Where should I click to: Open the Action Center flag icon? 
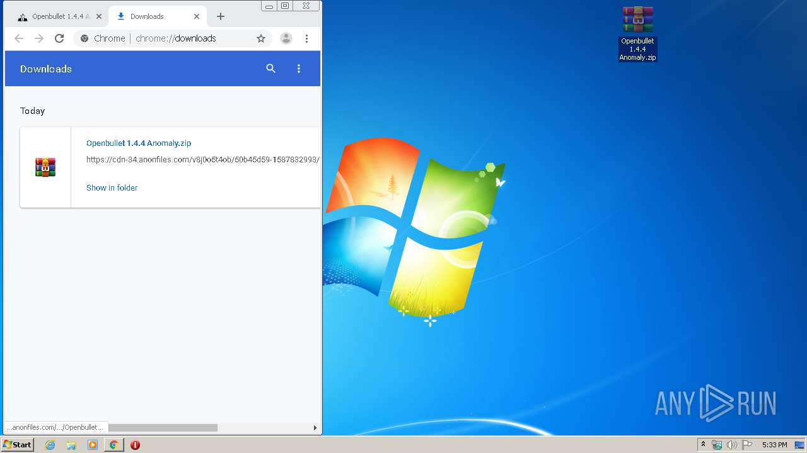tap(746, 445)
